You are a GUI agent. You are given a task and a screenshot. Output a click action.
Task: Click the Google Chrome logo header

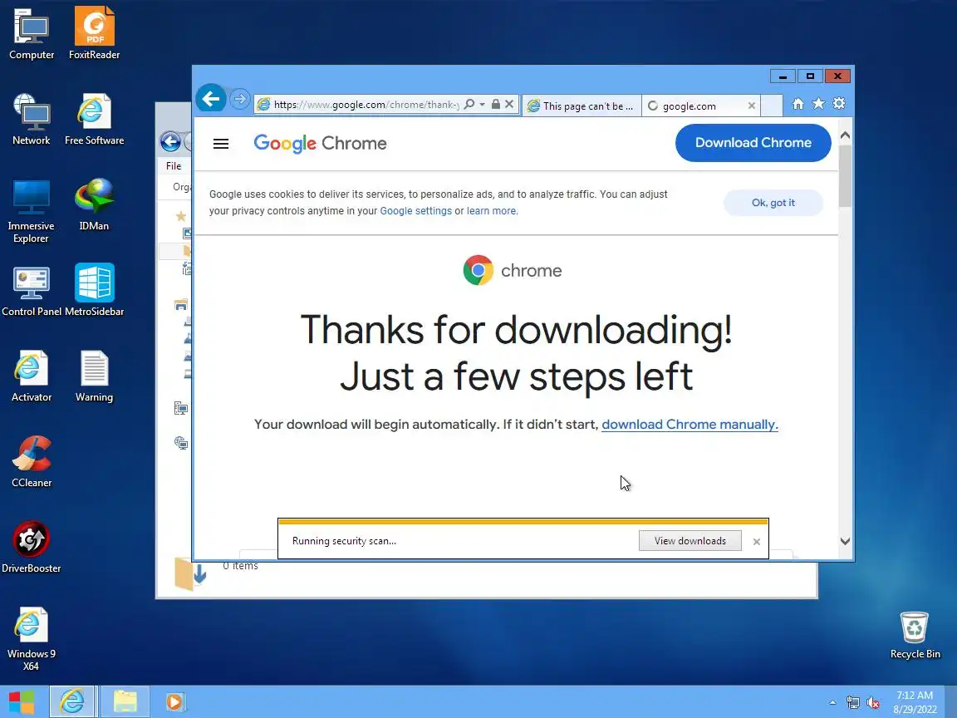point(321,144)
